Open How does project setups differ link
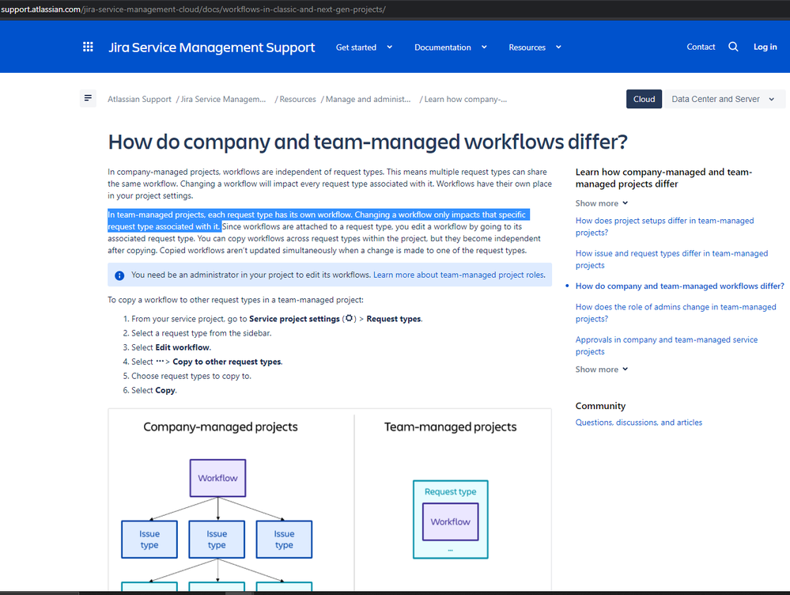The image size is (790, 595). tap(664, 226)
